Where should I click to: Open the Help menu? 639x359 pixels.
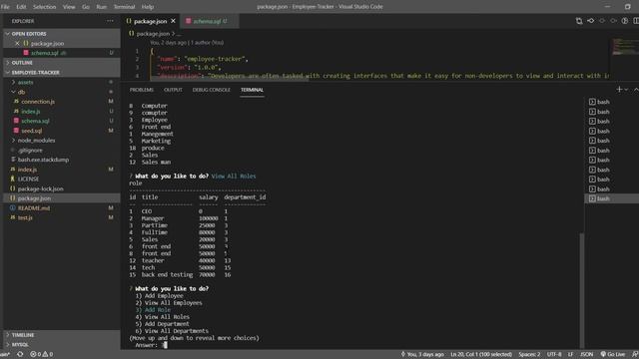(x=148, y=7)
